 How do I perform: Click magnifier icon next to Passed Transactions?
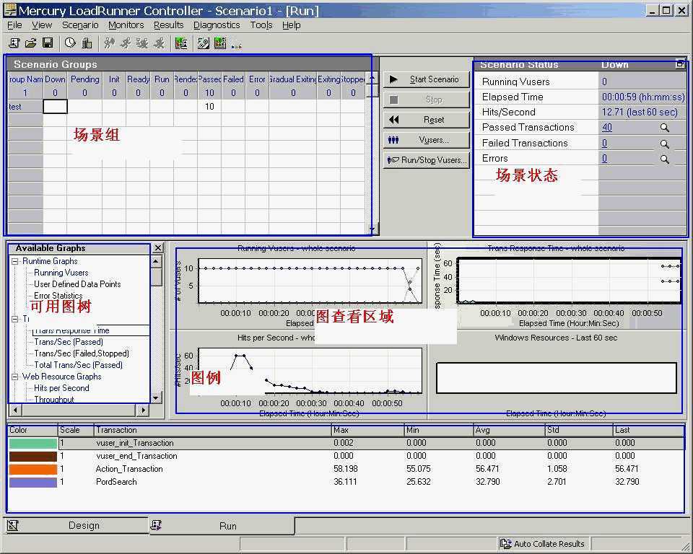pos(665,128)
